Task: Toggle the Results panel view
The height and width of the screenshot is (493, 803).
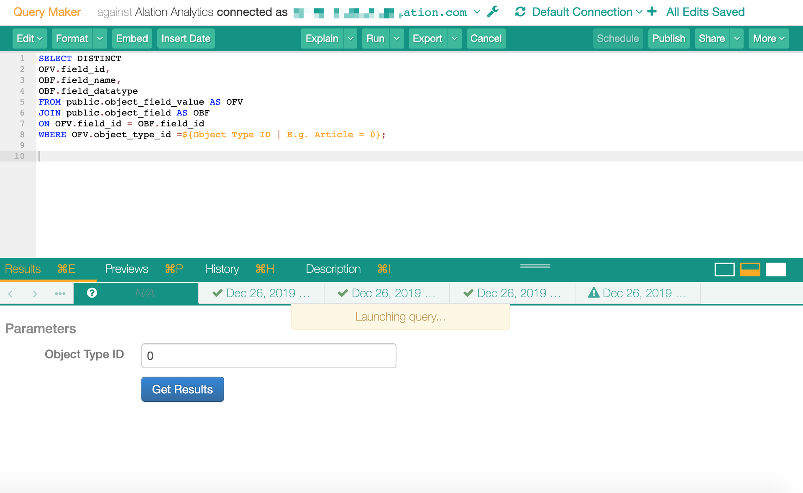Action: (x=749, y=269)
